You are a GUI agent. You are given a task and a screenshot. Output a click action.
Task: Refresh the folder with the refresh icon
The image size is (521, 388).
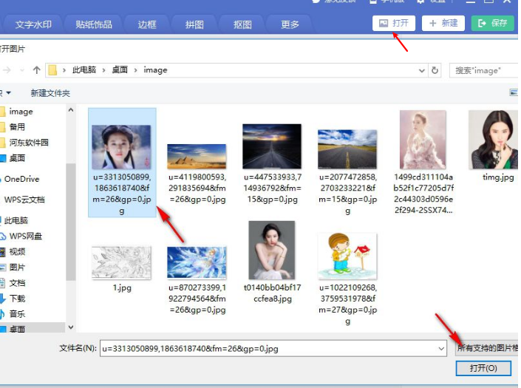coord(435,70)
